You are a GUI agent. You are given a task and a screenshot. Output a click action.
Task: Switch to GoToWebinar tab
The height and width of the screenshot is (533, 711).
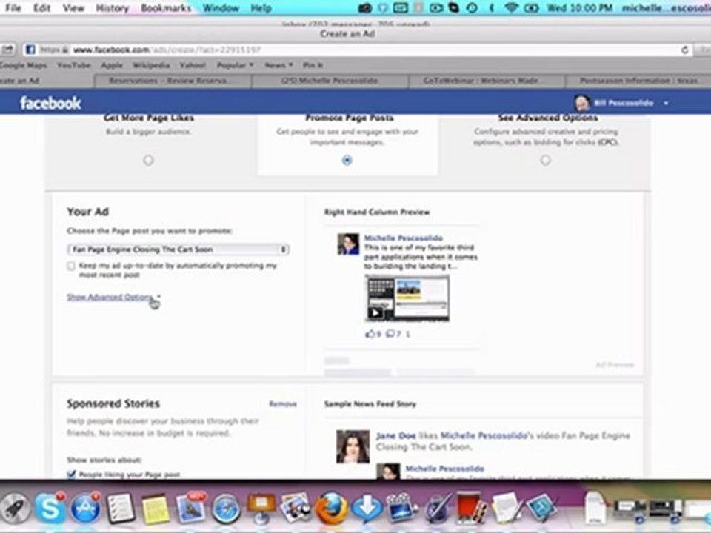487,81
